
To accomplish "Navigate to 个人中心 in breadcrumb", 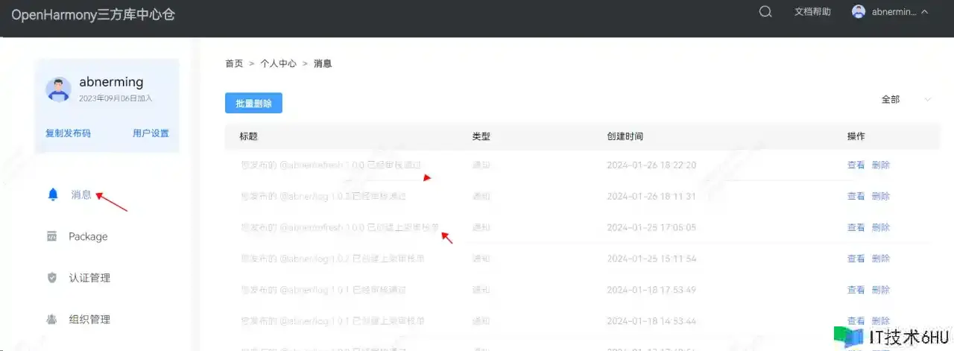I will (x=278, y=63).
